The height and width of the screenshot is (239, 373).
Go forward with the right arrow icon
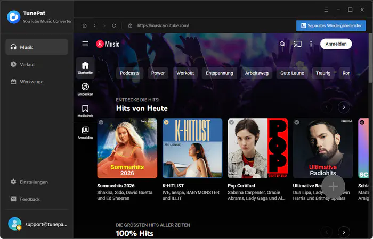(x=104, y=25)
